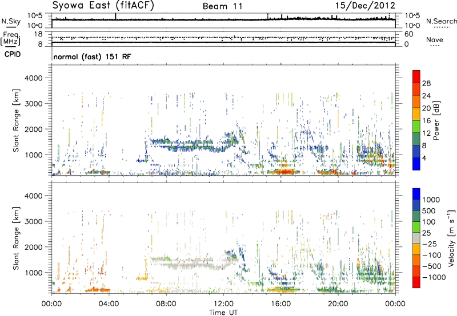Select the '20' label on Power color bar
Image resolution: width=457 pixels, height=316 pixels.
[x=426, y=108]
